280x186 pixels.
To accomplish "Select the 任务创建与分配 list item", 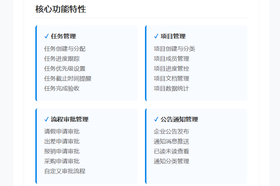I will [65, 49].
